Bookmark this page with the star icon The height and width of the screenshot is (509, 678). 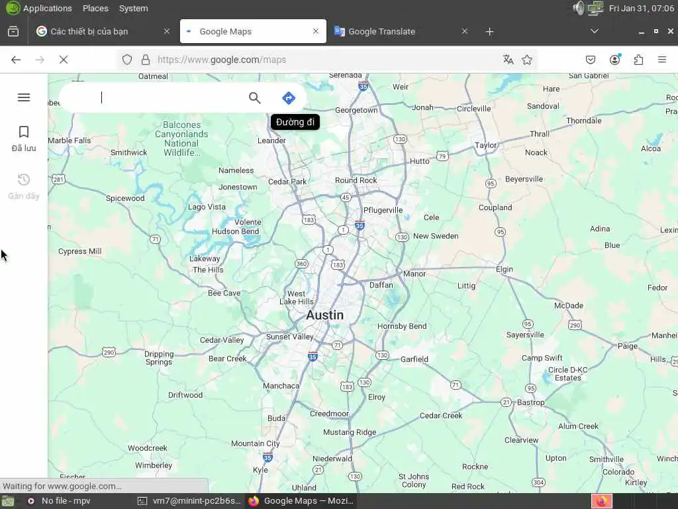[526, 60]
